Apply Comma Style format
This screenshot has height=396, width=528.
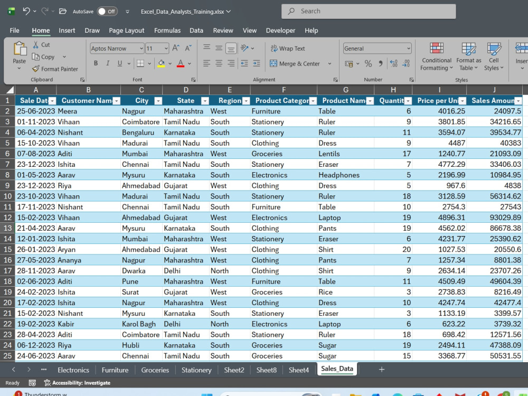pyautogui.click(x=381, y=63)
